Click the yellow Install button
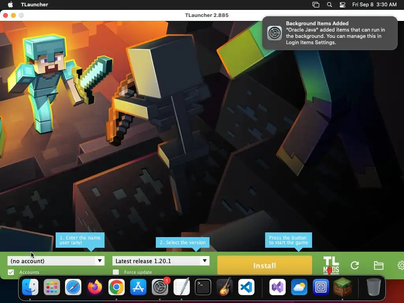404x303 pixels. (265, 266)
